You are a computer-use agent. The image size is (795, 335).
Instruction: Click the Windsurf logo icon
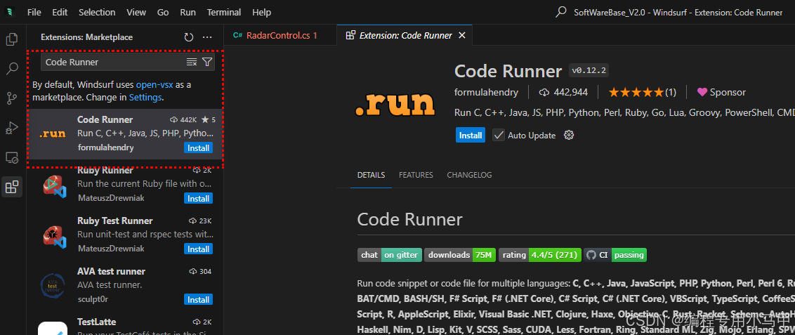pyautogui.click(x=10, y=12)
